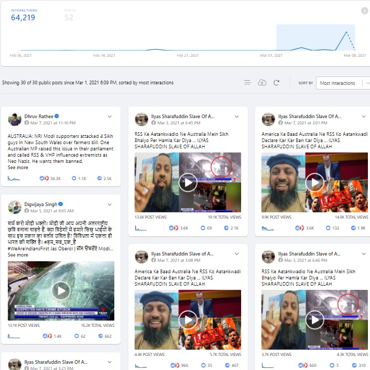Click Digvijaya Singh's profile avatar

[15, 207]
